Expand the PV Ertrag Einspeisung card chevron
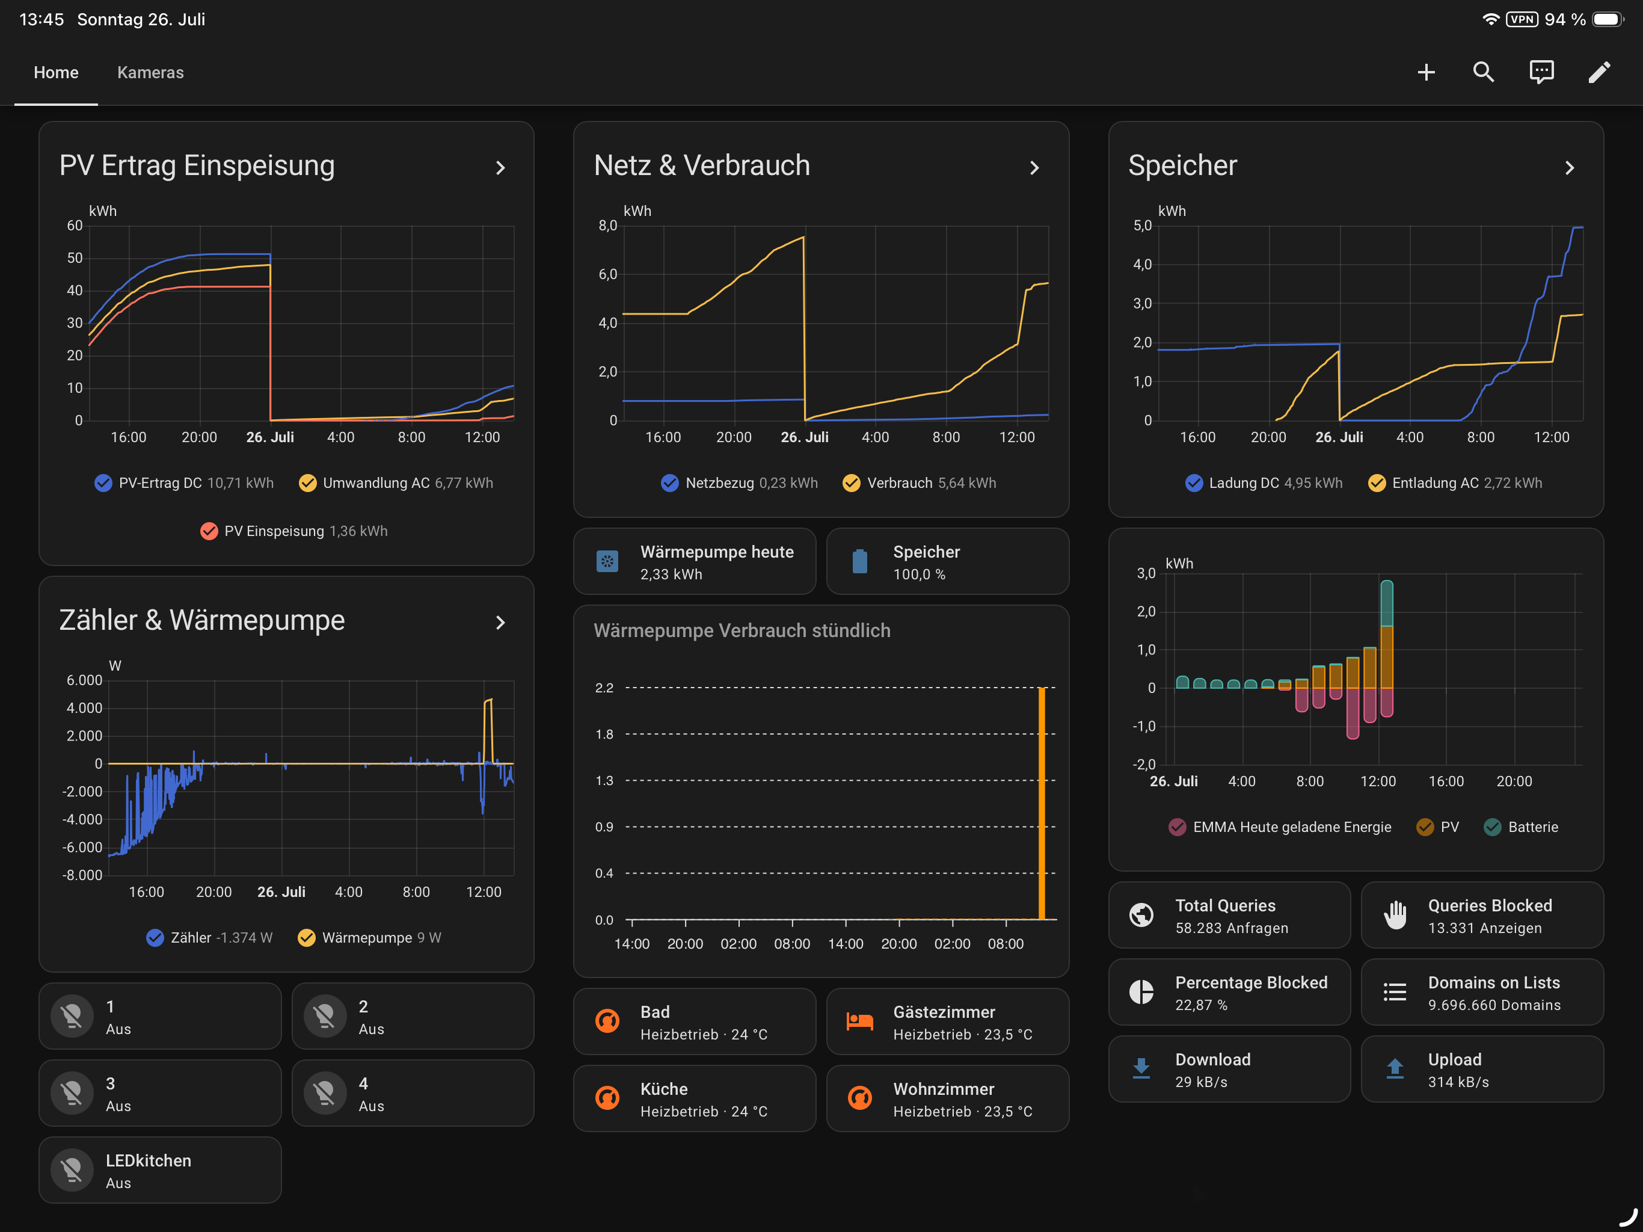 500,168
